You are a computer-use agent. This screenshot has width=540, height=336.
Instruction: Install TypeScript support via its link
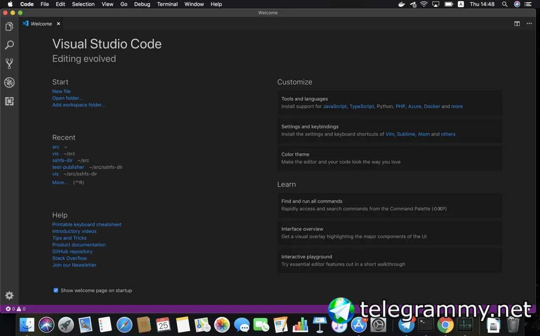pos(362,106)
